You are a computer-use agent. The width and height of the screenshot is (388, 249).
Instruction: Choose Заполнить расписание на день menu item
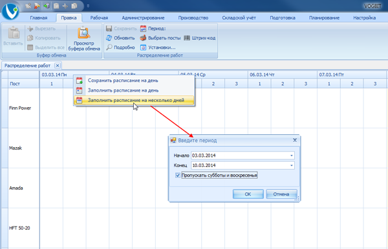click(x=134, y=90)
